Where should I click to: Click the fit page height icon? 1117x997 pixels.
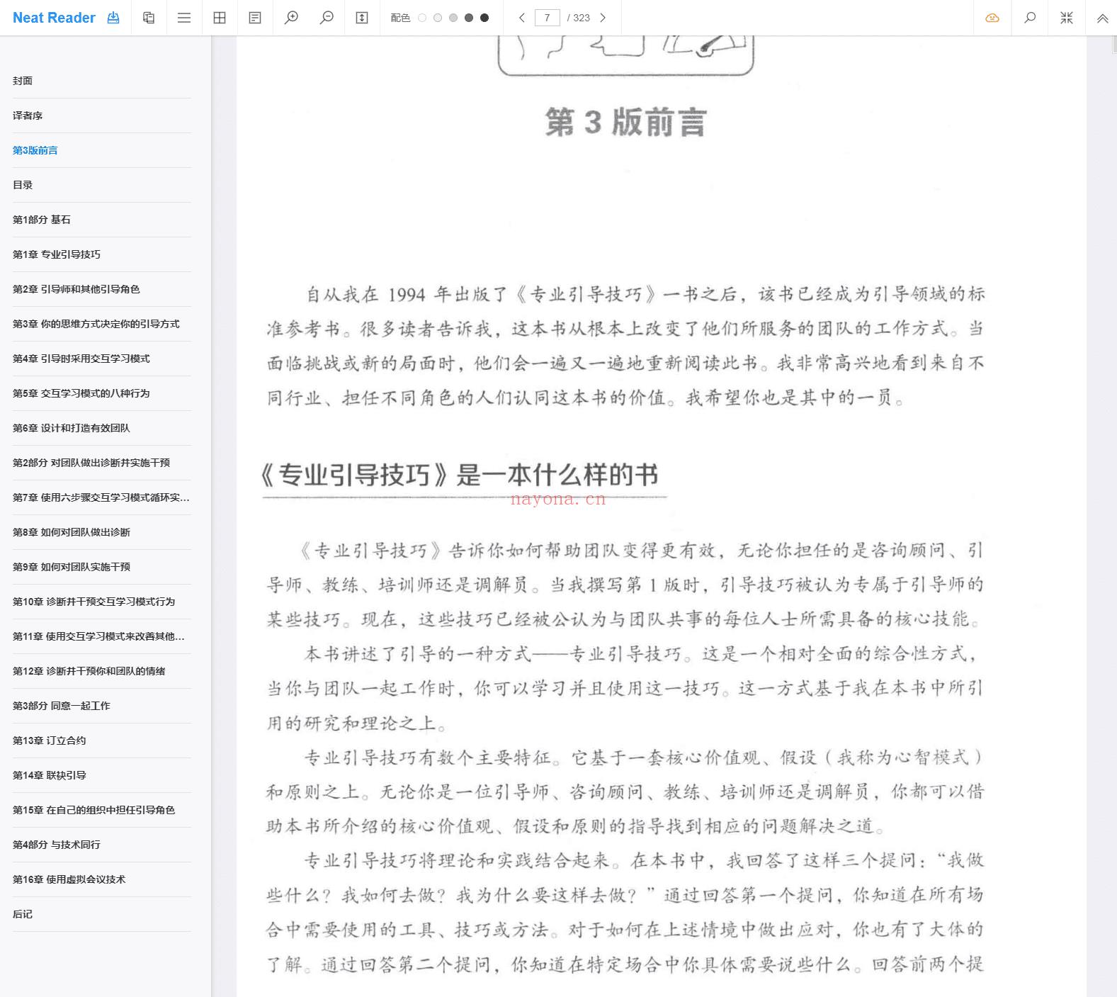coord(362,18)
